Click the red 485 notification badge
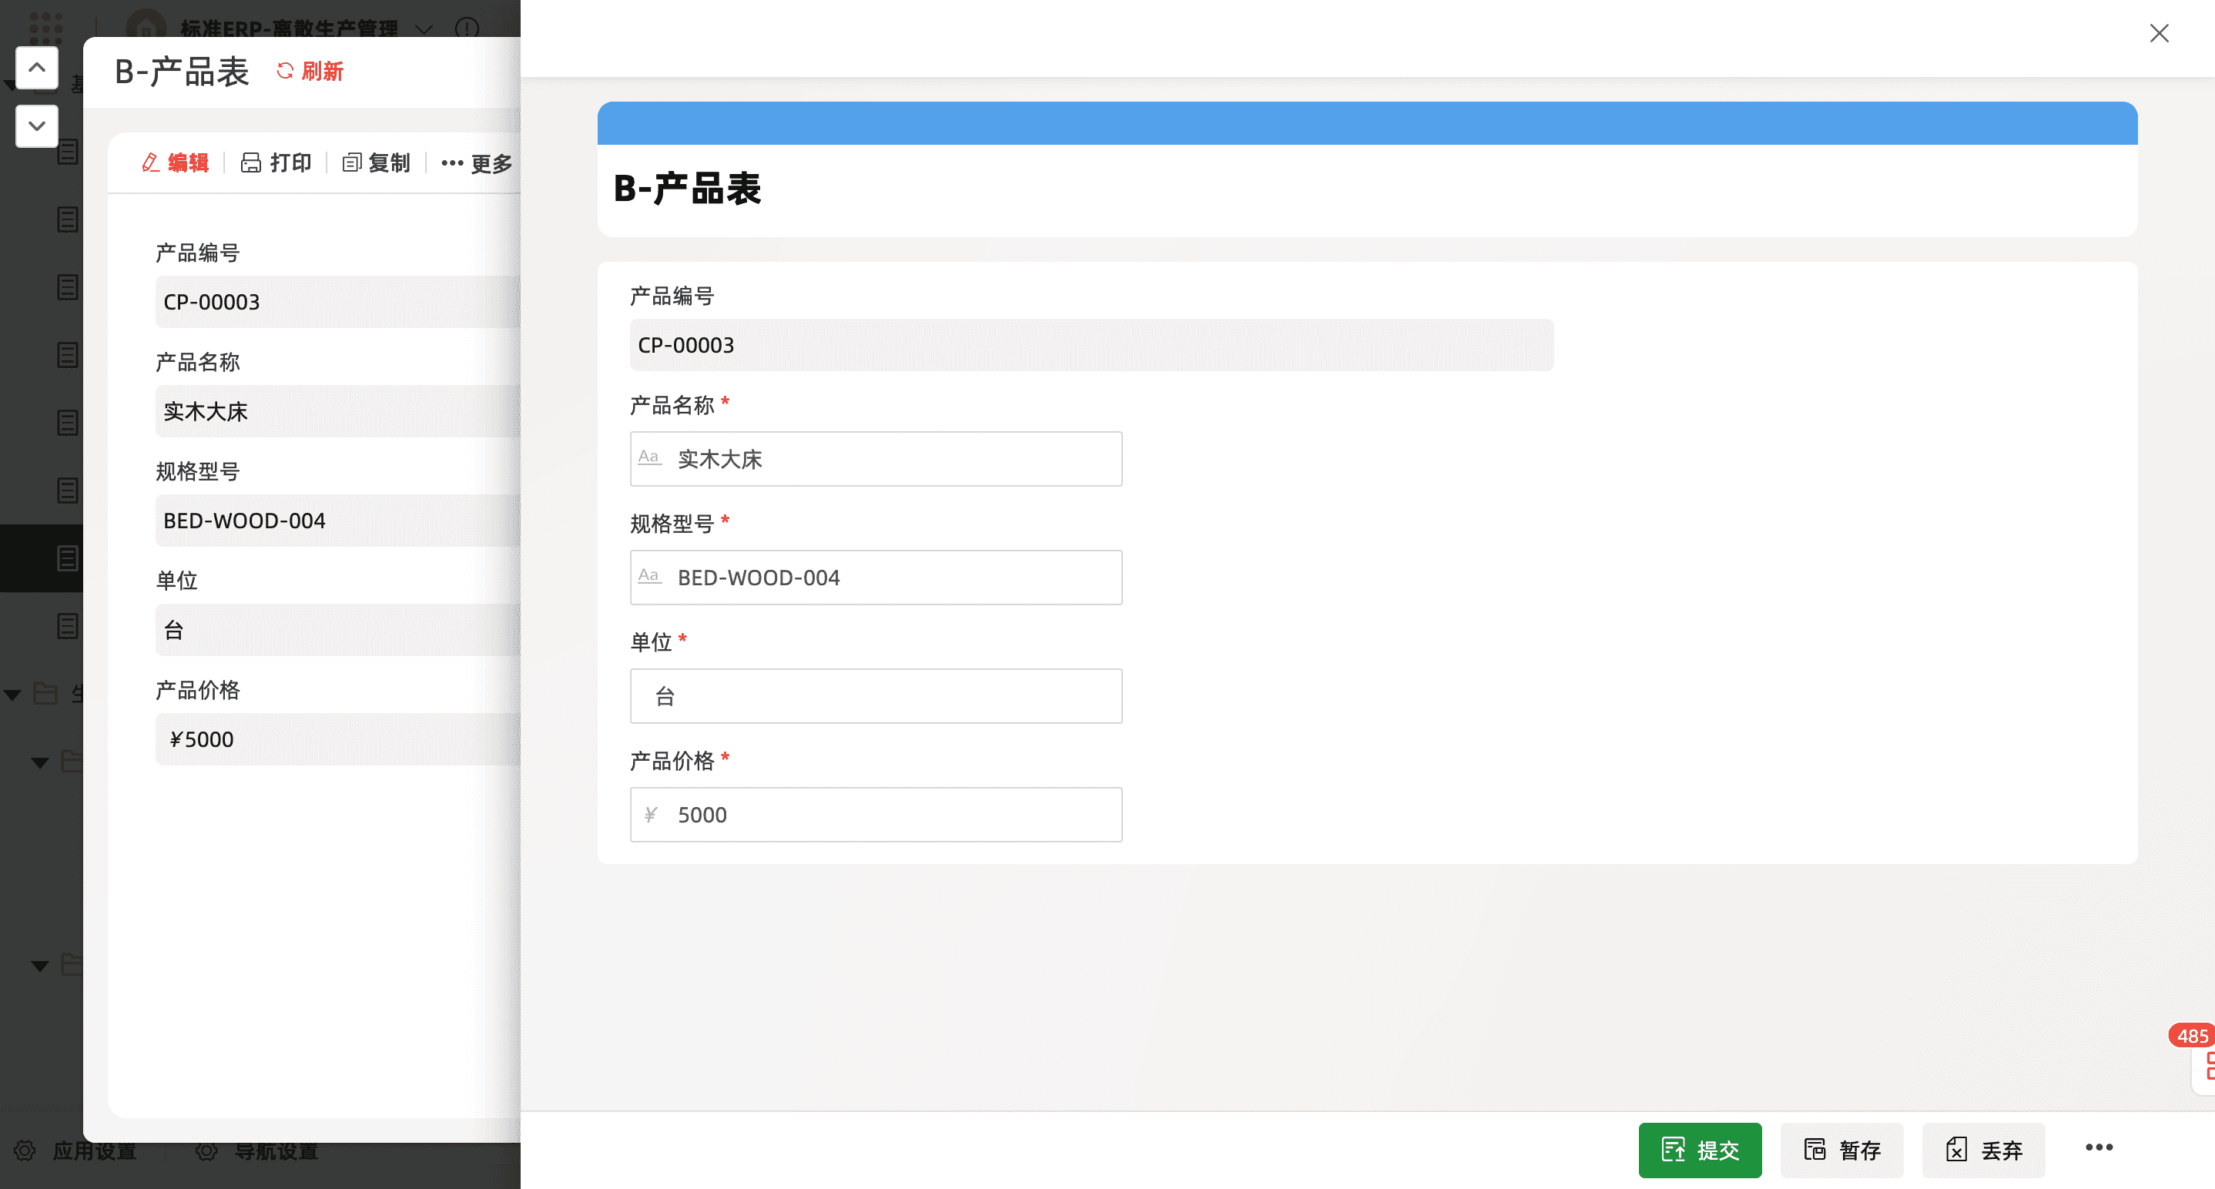Screen dimensions: 2215x1189 pos(2190,1035)
